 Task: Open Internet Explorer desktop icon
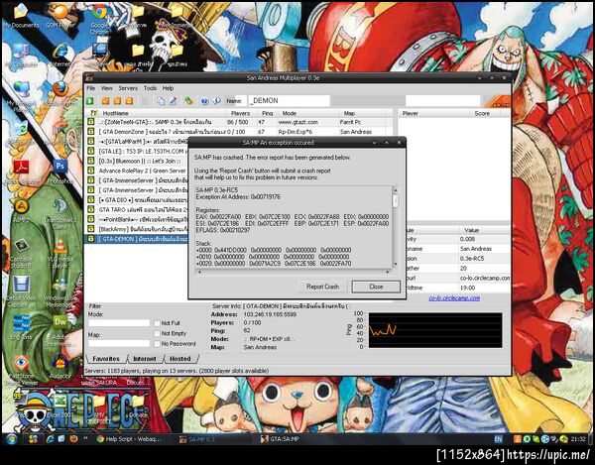click(x=60, y=55)
